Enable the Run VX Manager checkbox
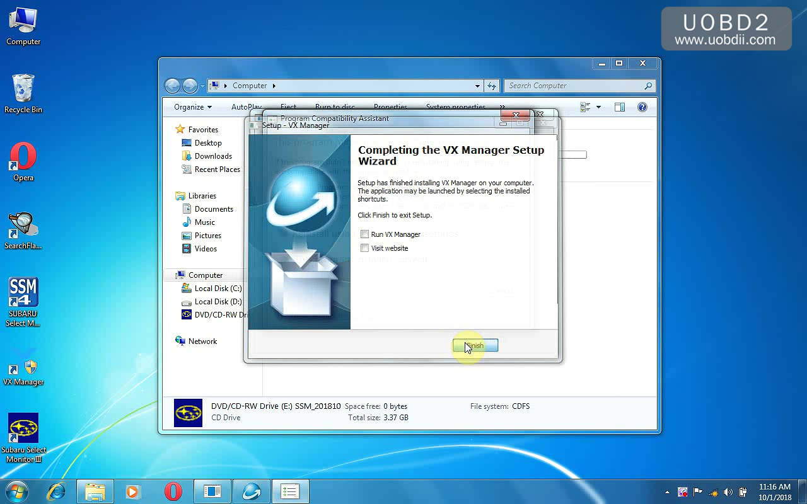This screenshot has height=504, width=807. point(364,234)
